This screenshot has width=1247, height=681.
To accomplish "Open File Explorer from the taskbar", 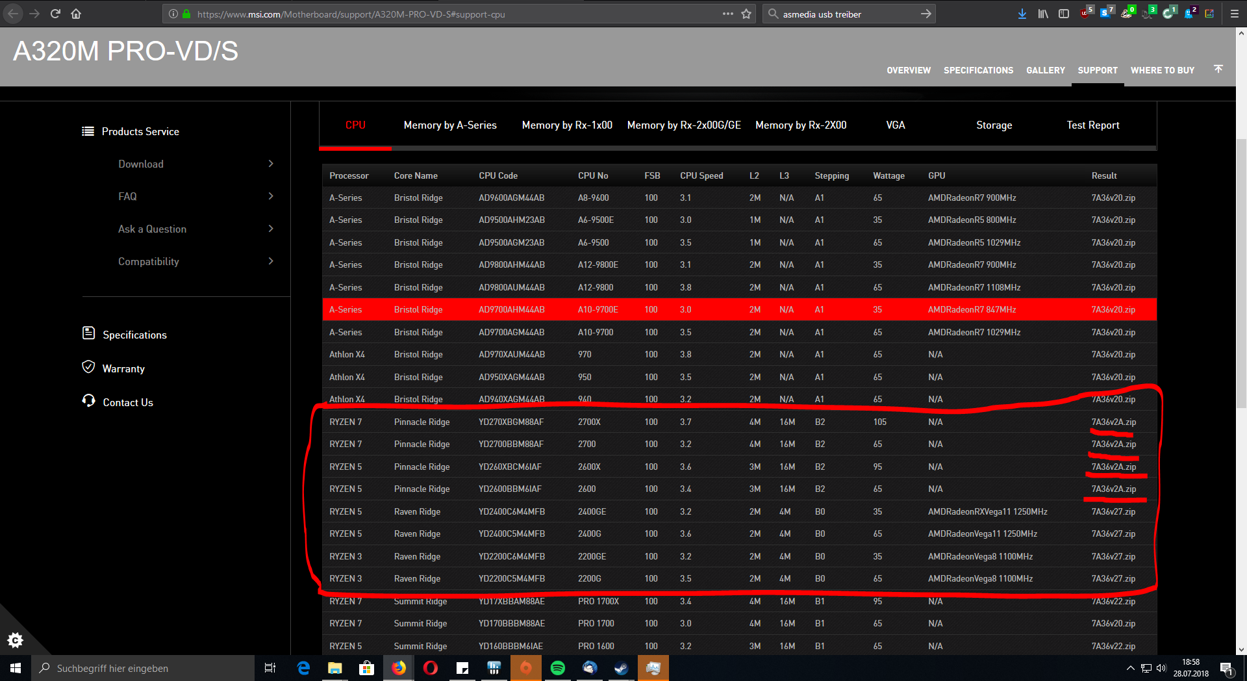I will tap(335, 668).
